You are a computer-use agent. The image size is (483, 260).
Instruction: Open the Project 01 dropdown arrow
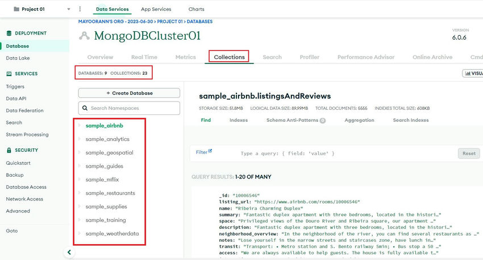(x=69, y=9)
